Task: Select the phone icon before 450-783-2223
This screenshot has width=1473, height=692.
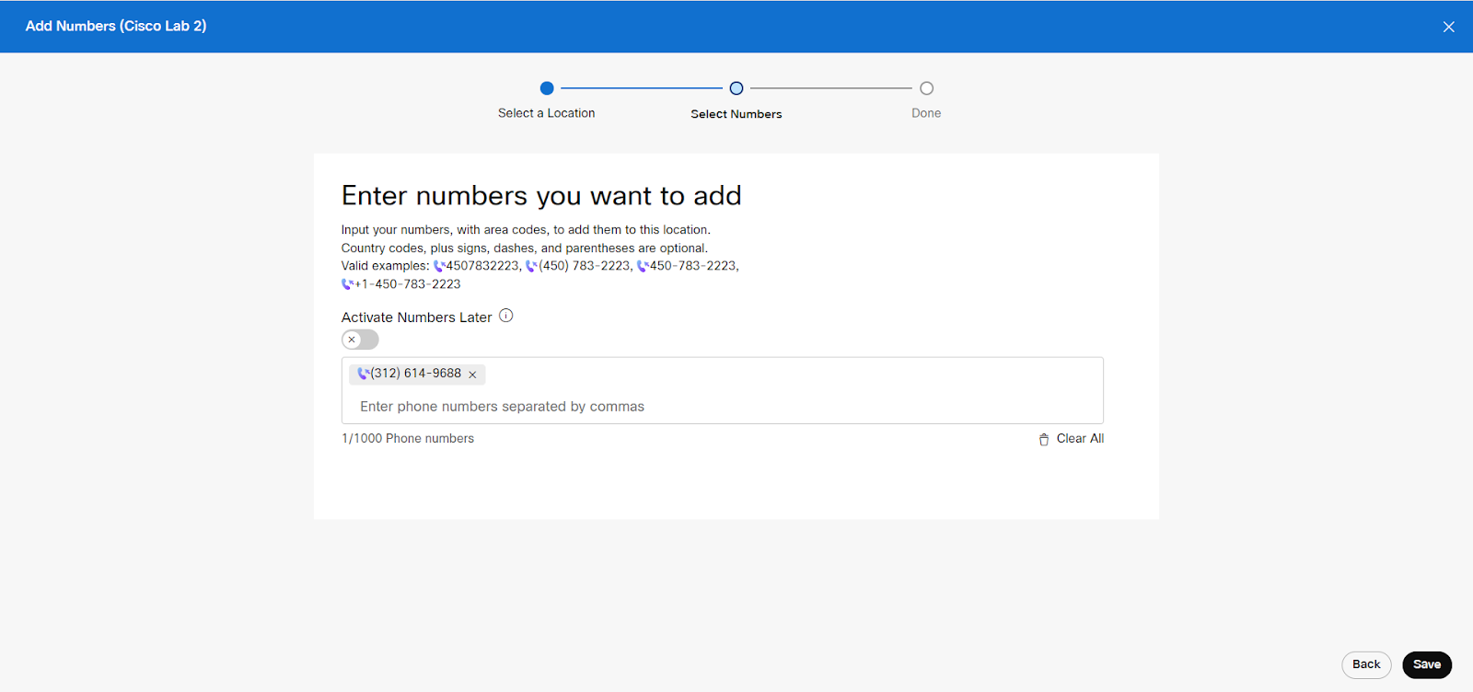Action: [x=643, y=266]
